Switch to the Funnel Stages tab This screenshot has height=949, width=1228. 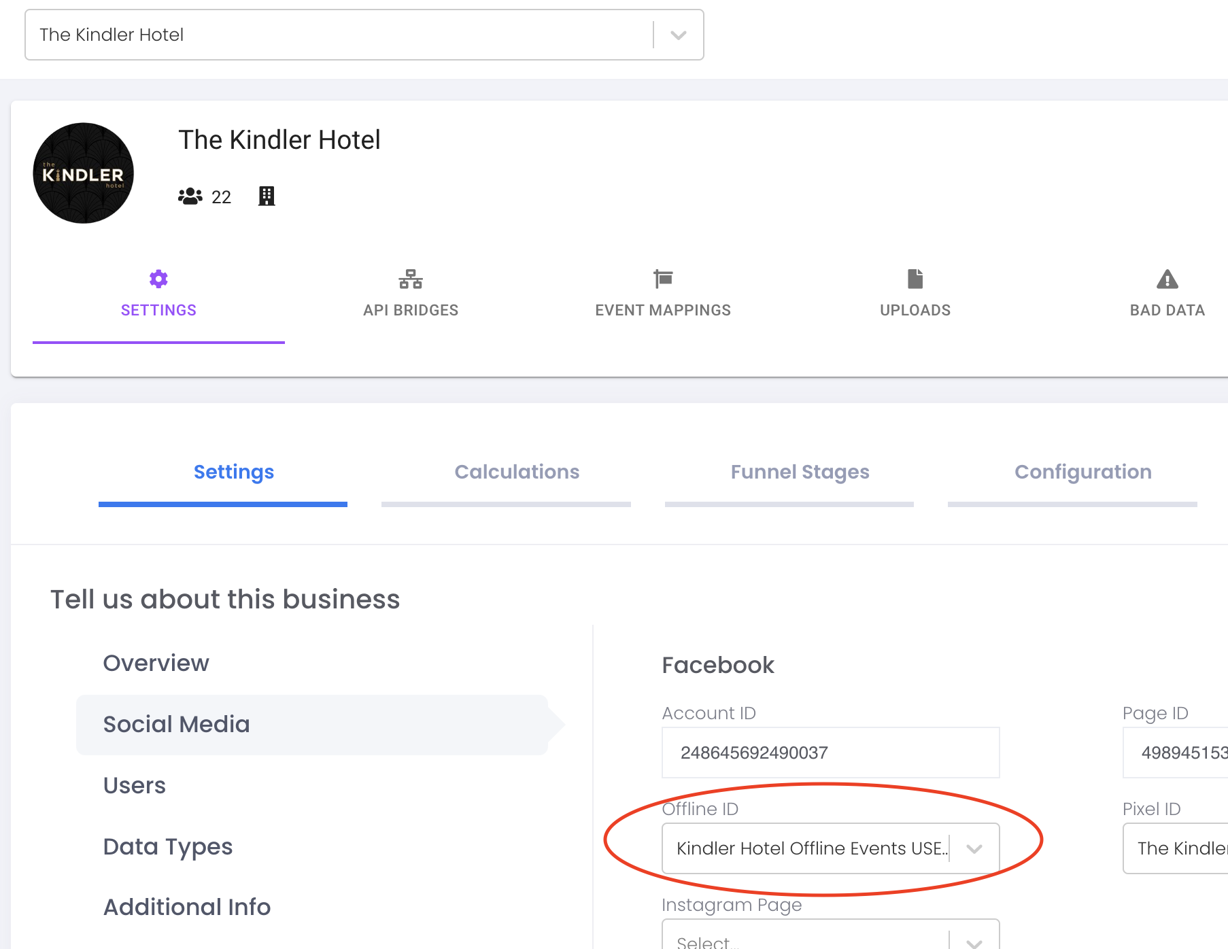800,472
